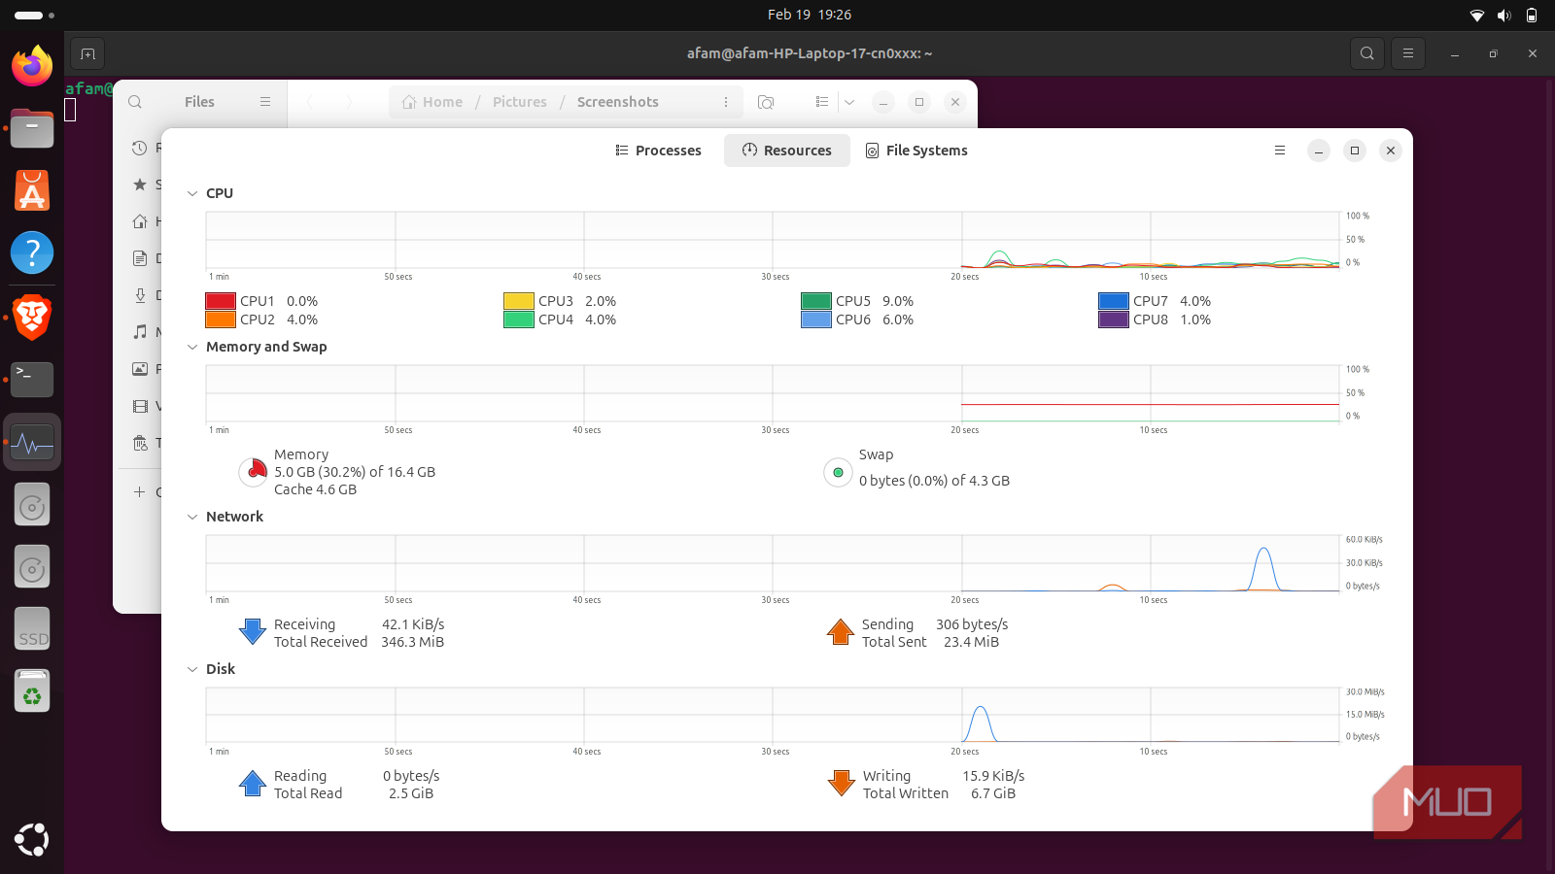The height and width of the screenshot is (874, 1555).
Task: Collapse the CPU section
Action: coord(192,193)
